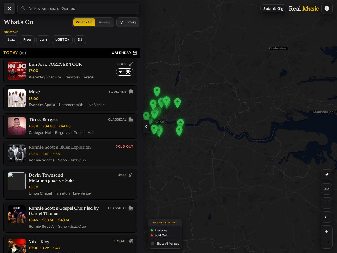Click the 26° weather badge
The image size is (337, 253).
point(124,72)
